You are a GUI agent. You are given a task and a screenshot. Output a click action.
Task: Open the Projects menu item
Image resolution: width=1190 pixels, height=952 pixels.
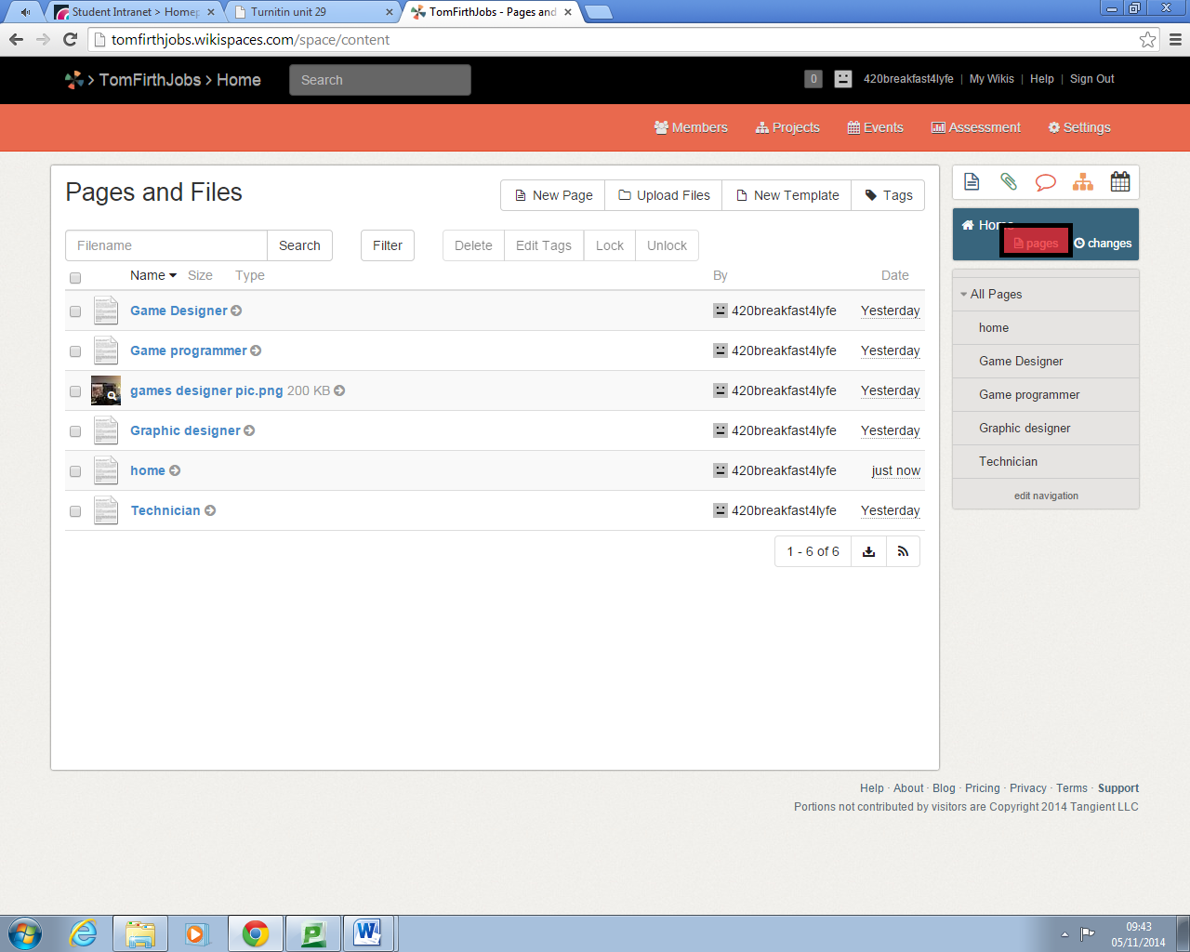coord(787,127)
